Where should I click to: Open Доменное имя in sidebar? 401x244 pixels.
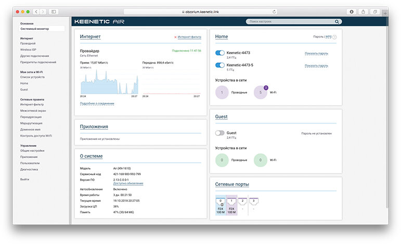click(x=30, y=130)
